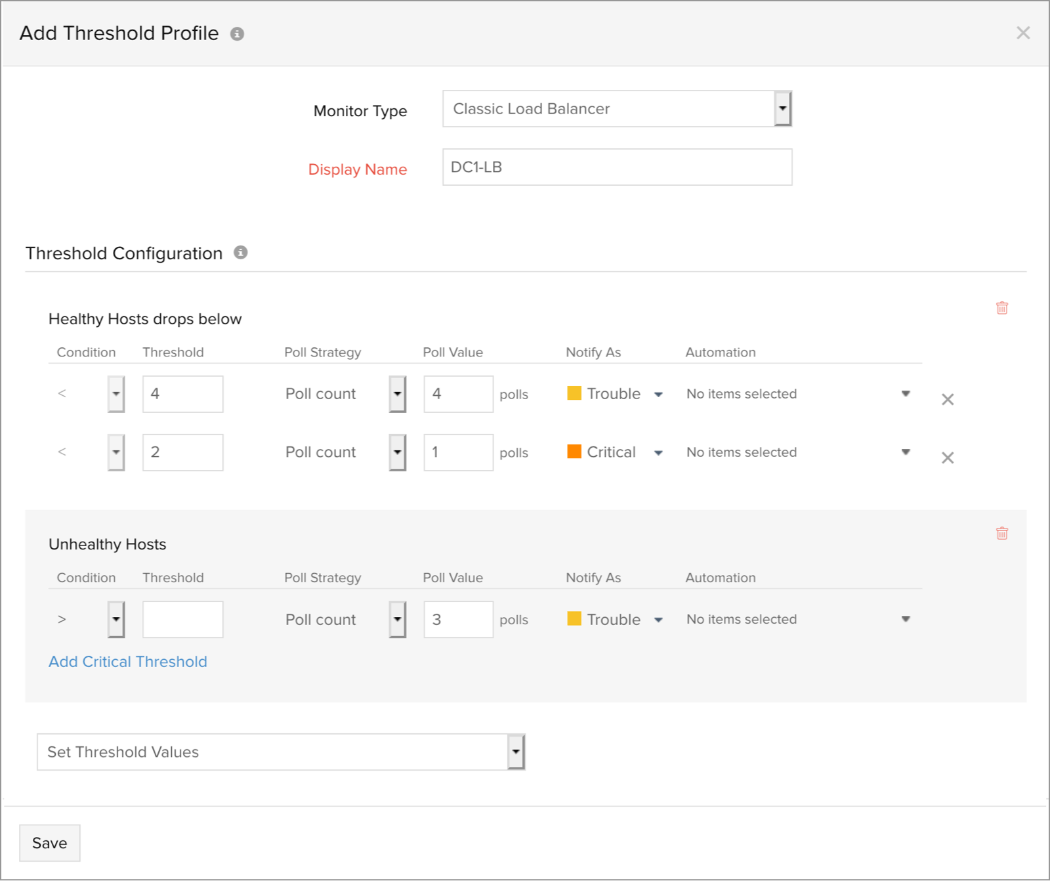
Task: Click info icon next to Threshold Configuration
Action: [x=241, y=253]
